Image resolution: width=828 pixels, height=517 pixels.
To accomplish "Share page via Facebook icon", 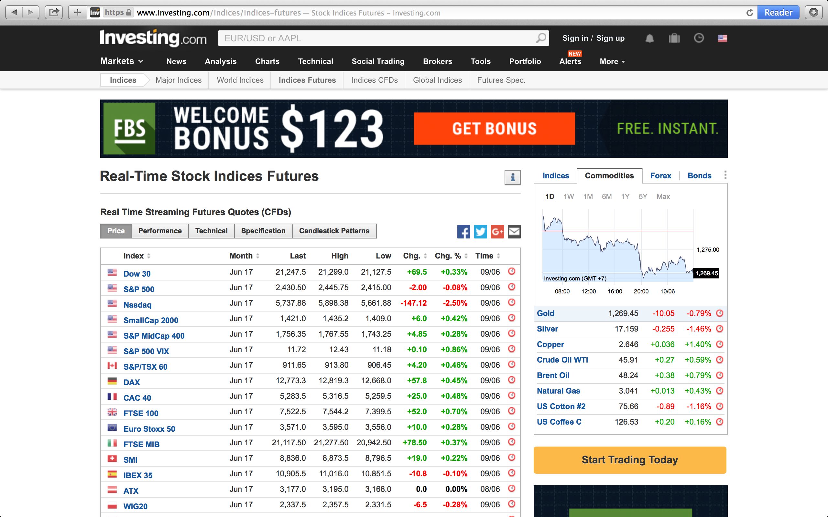I will 463,232.
